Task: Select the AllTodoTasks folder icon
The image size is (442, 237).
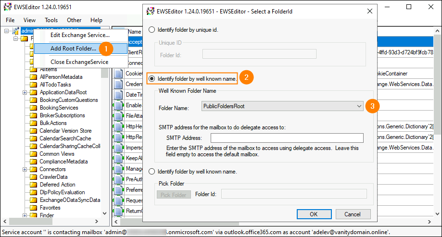Action: tap(33, 85)
